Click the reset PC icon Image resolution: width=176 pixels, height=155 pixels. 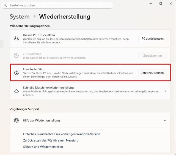(16, 38)
